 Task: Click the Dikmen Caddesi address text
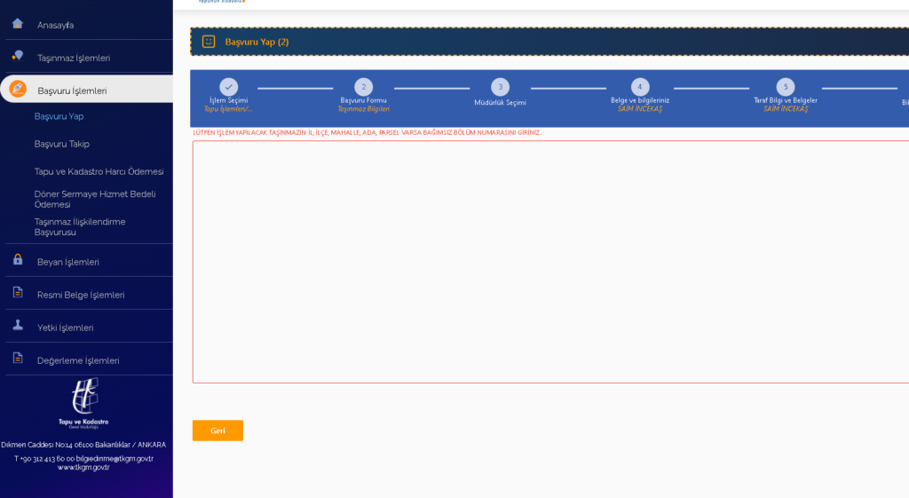pos(83,445)
